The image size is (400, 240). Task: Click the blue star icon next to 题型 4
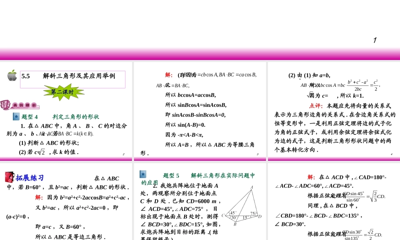(x=16, y=116)
